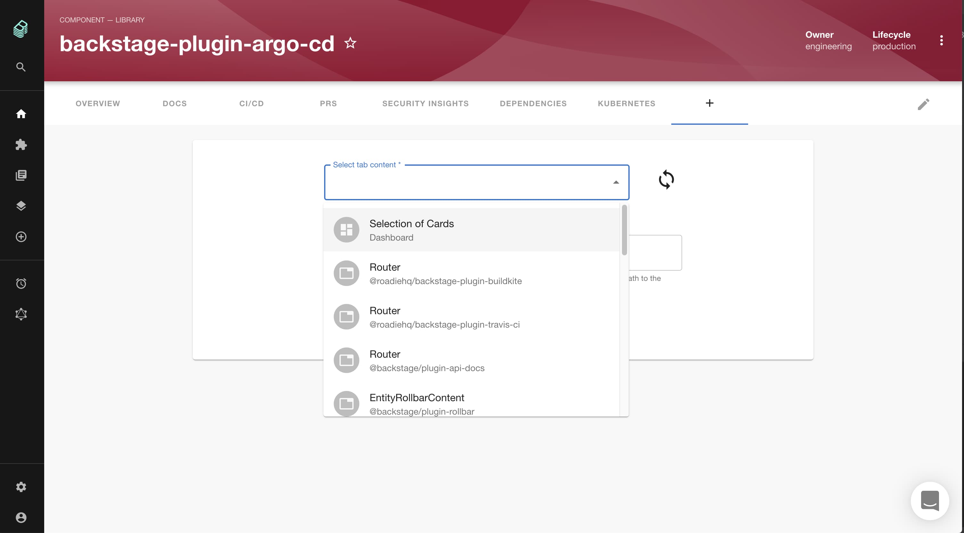The width and height of the screenshot is (964, 533).
Task: Switch to the Kubernetes tab
Action: [626, 104]
